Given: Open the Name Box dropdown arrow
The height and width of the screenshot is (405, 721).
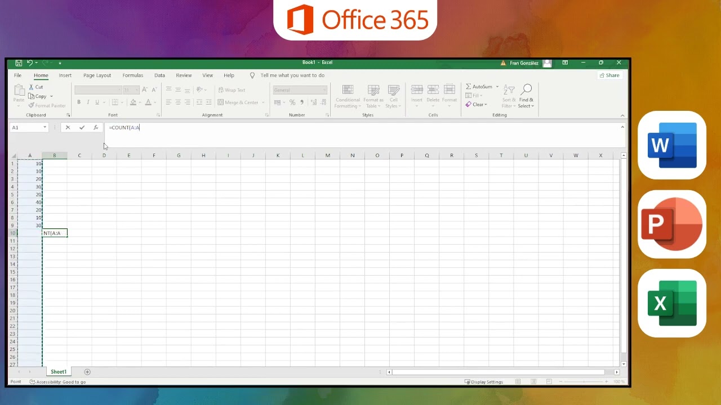Looking at the screenshot, I should pos(45,128).
